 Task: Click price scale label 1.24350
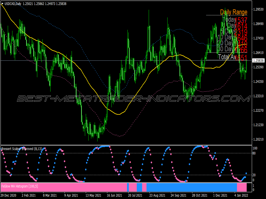pos(258,82)
